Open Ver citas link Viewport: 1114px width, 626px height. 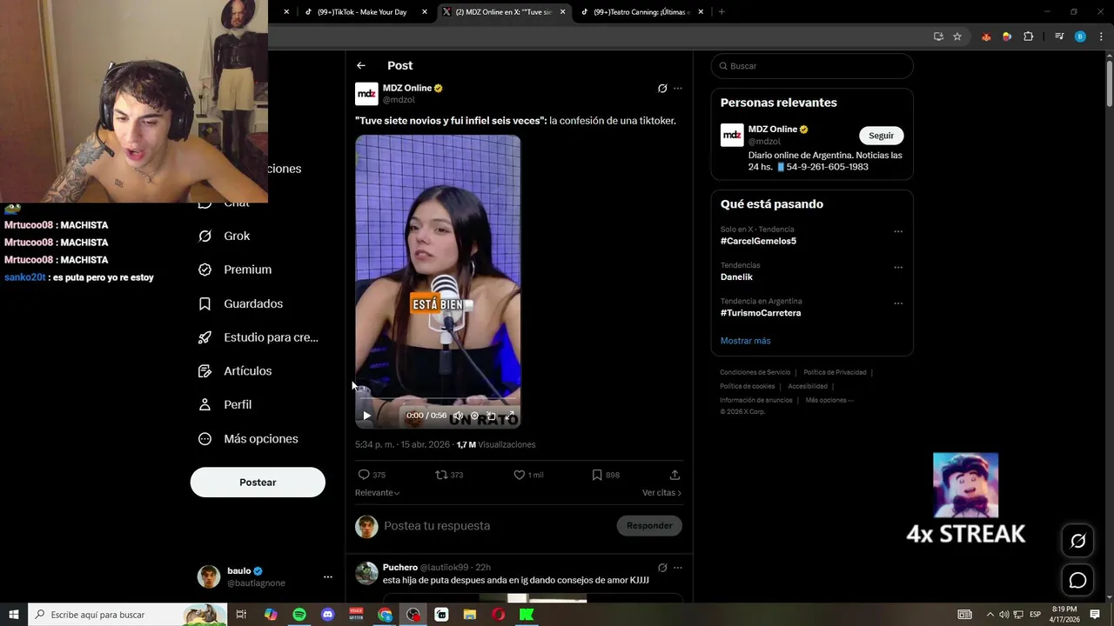661,493
